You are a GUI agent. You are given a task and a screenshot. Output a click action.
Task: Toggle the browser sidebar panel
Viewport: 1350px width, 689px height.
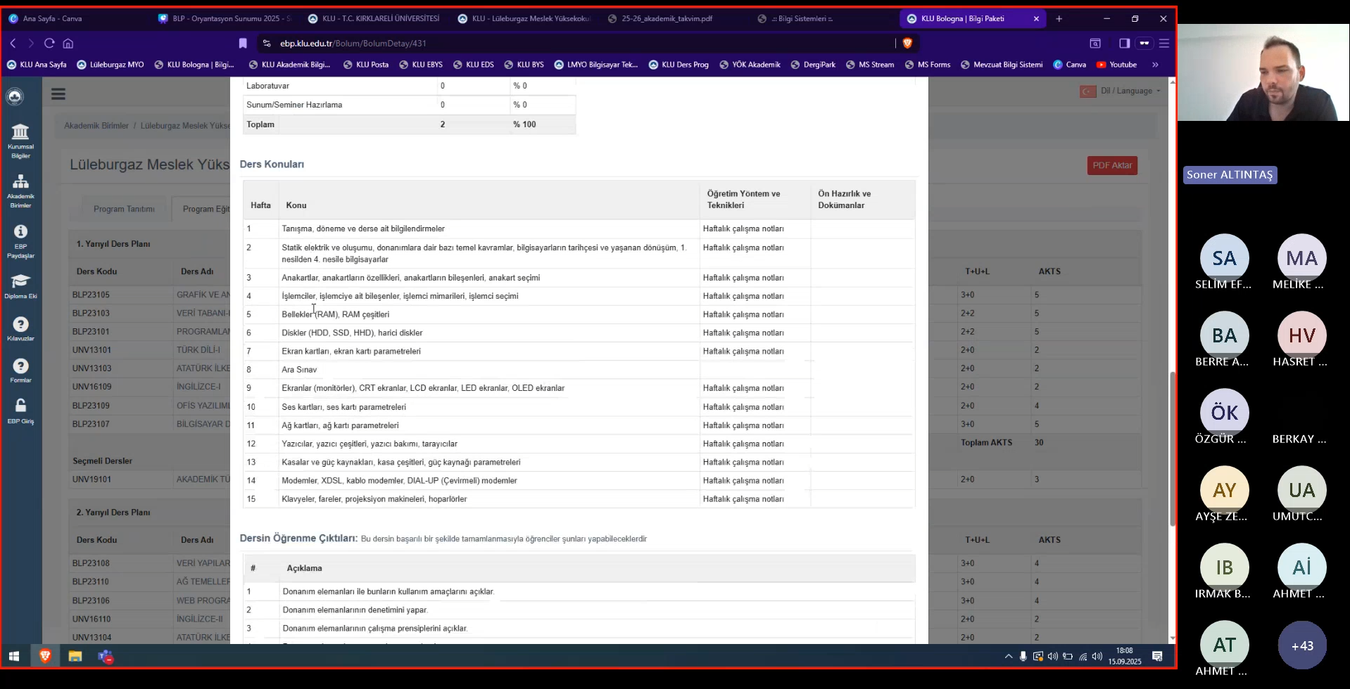(x=1124, y=44)
